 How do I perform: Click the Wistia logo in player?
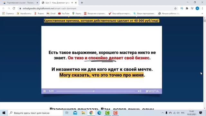152,91
